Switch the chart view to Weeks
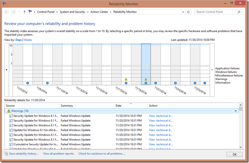 coord(28,40)
